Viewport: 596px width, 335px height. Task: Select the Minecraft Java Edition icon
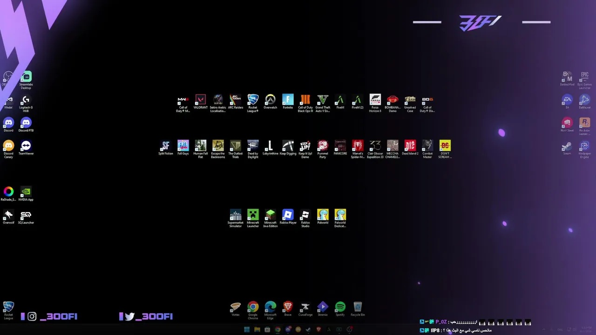click(x=271, y=219)
